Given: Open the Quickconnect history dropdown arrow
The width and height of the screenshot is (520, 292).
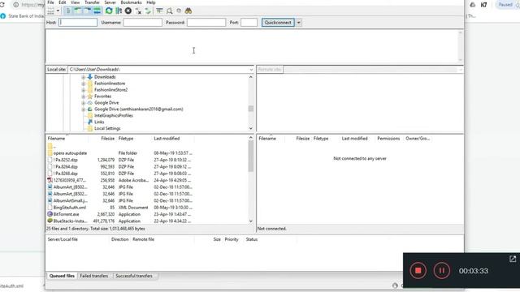Looking at the screenshot, I should (298, 23).
